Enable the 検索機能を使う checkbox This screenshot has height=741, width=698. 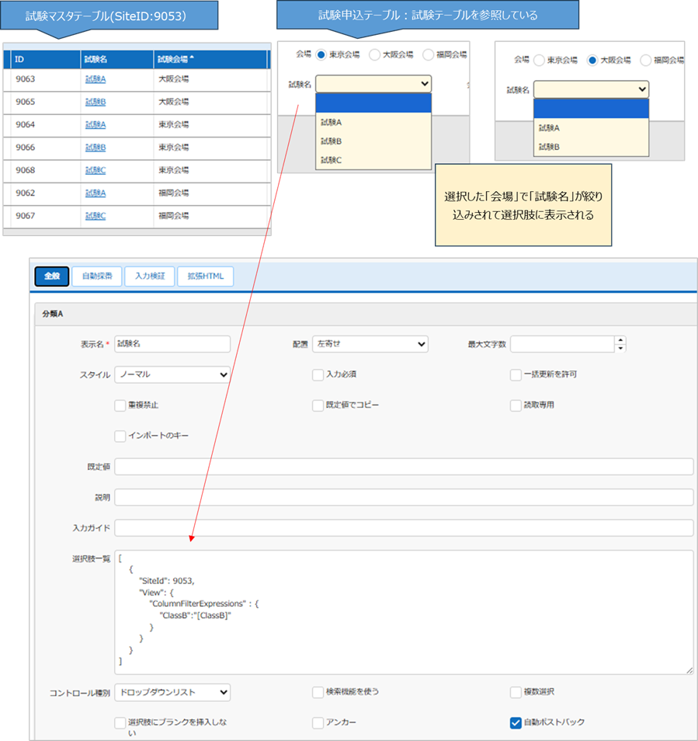coord(318,691)
